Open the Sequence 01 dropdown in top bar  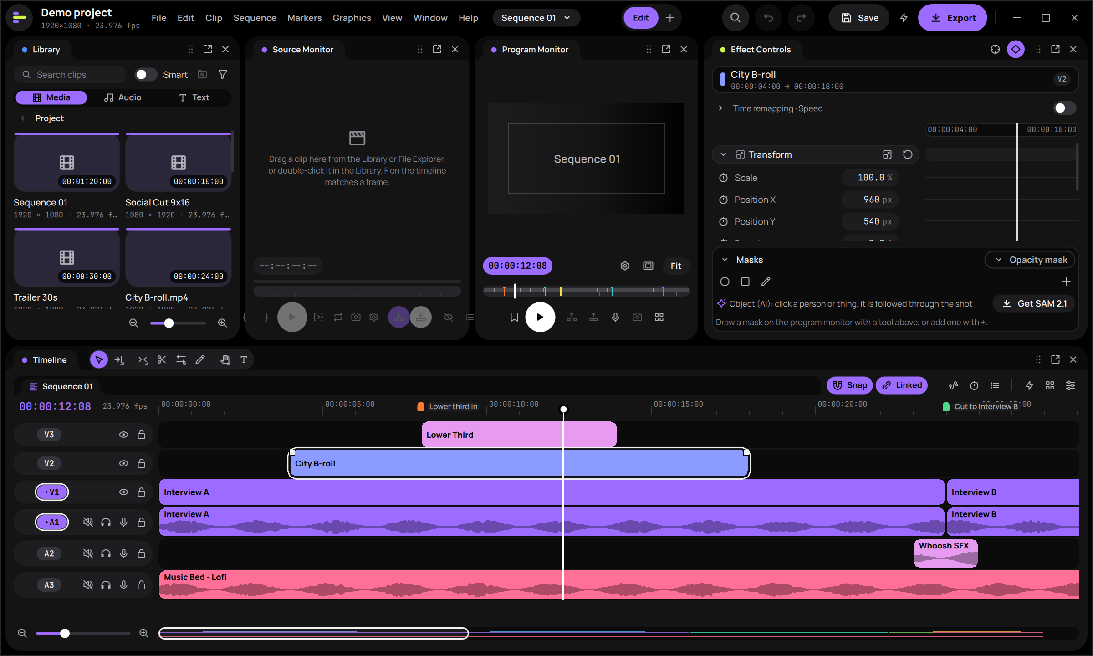536,18
